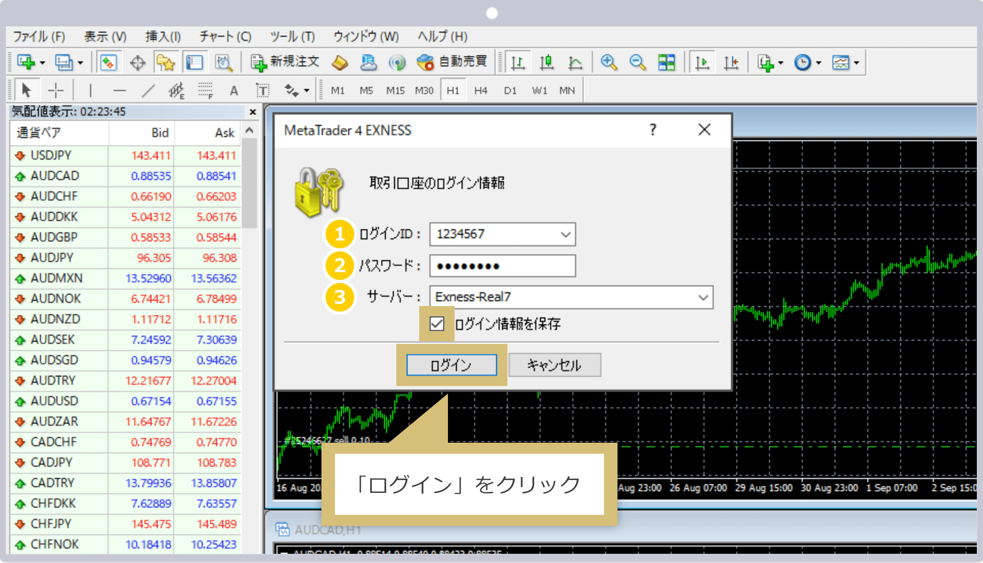Toggle chart auto scroll icon
The width and height of the screenshot is (983, 563).
pos(702,62)
